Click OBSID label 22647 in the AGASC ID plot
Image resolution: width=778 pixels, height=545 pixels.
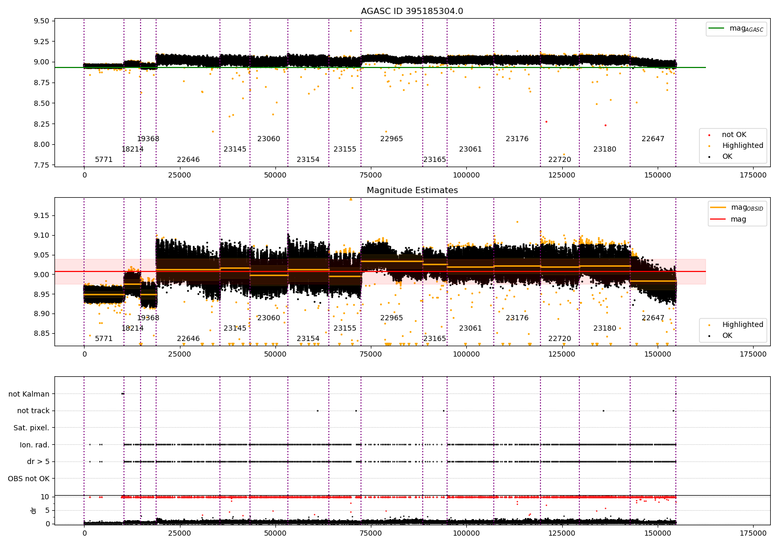tap(653, 139)
